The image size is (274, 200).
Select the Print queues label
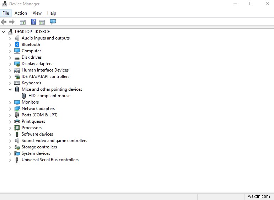point(33,121)
